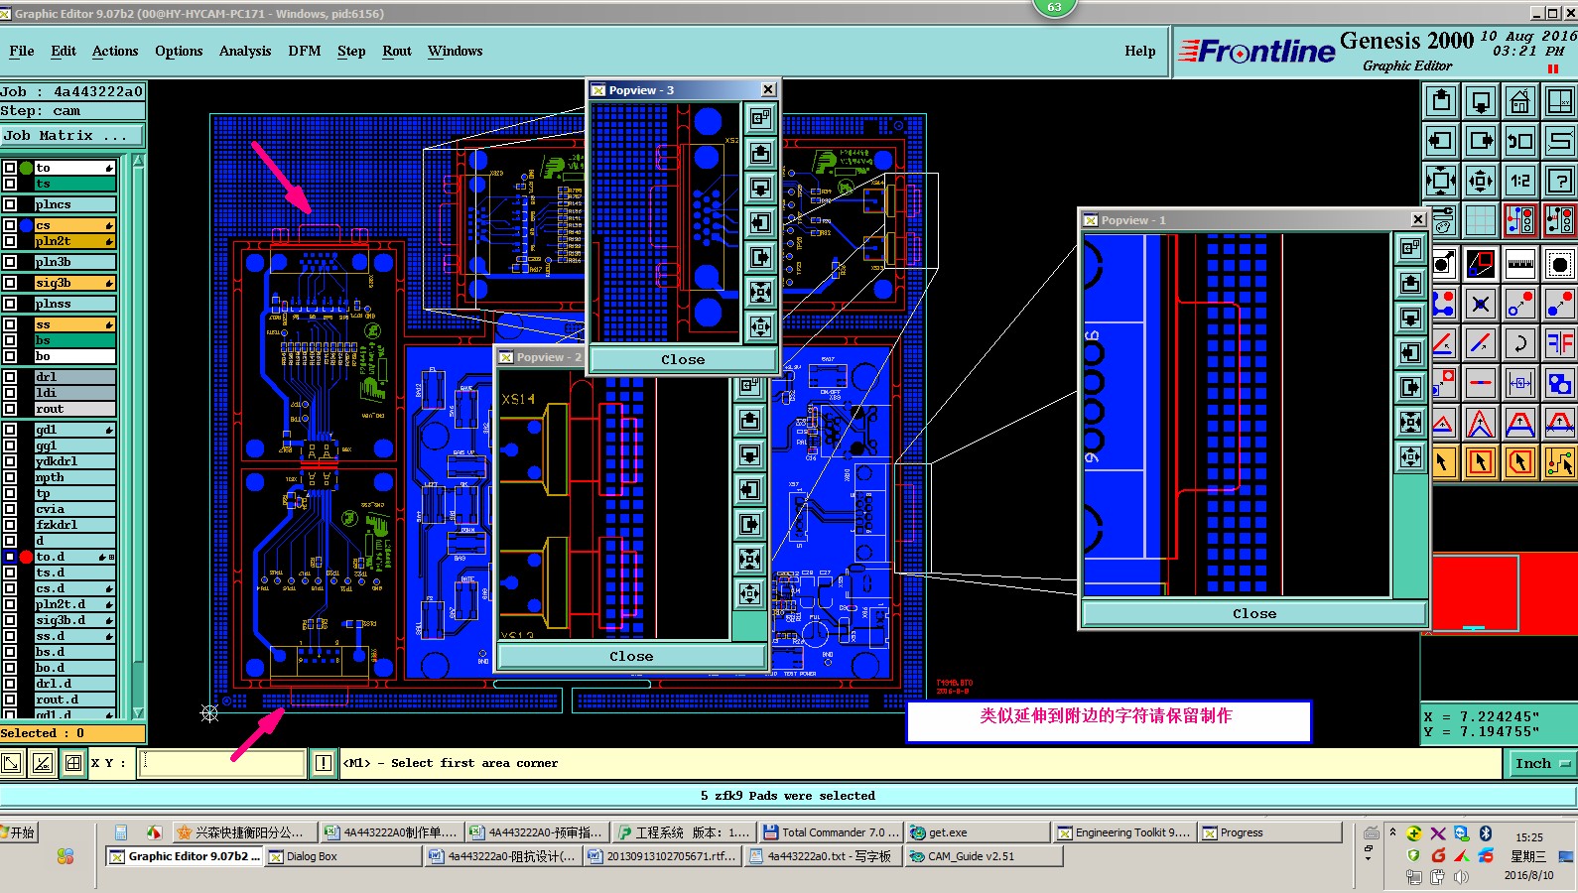The height and width of the screenshot is (893, 1578).
Task: Click the Windows Start button
Action: coord(19,832)
